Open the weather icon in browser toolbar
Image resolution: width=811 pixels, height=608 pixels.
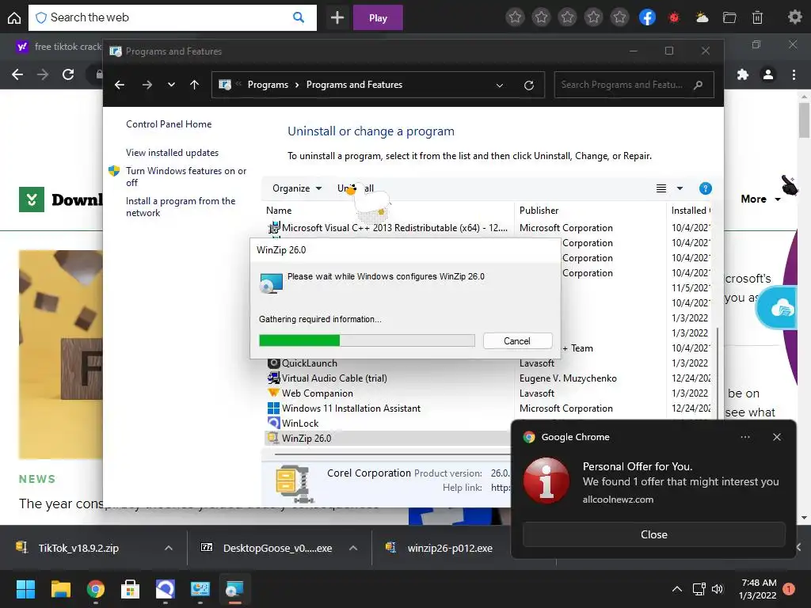(x=702, y=17)
